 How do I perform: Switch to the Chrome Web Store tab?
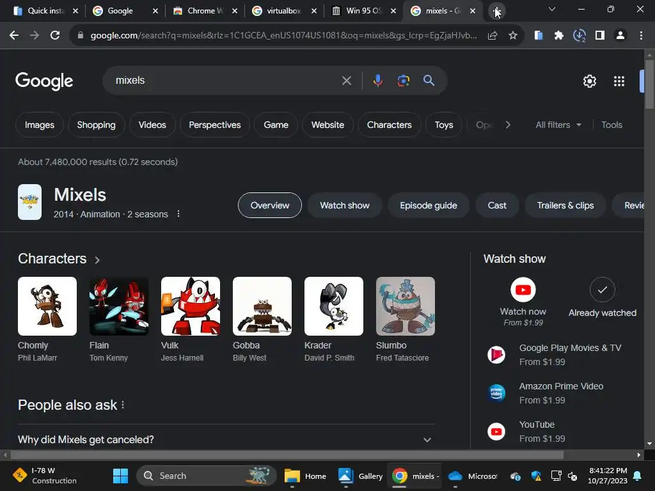205,11
